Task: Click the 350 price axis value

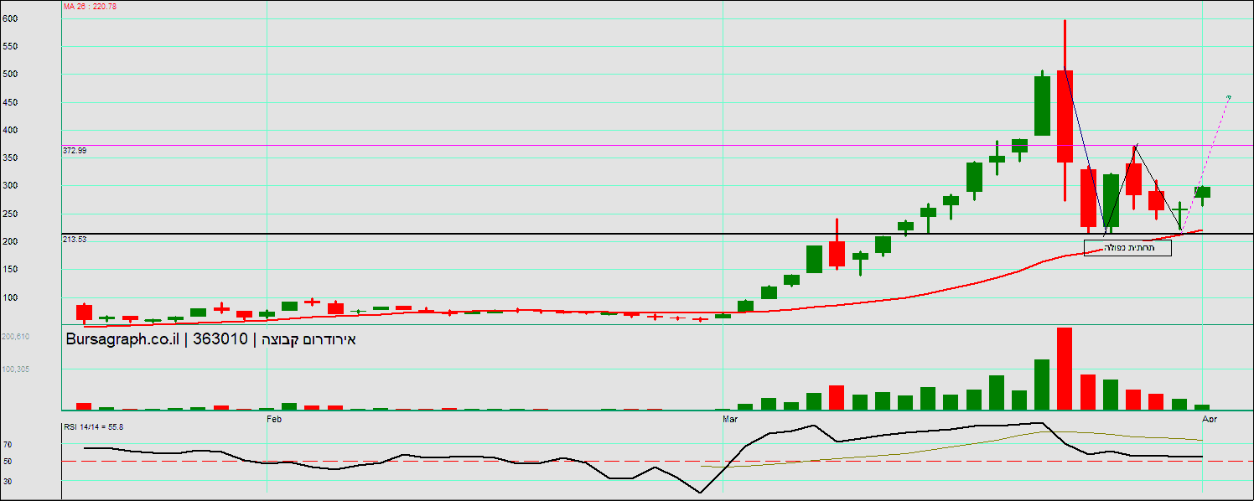Action: (10, 158)
